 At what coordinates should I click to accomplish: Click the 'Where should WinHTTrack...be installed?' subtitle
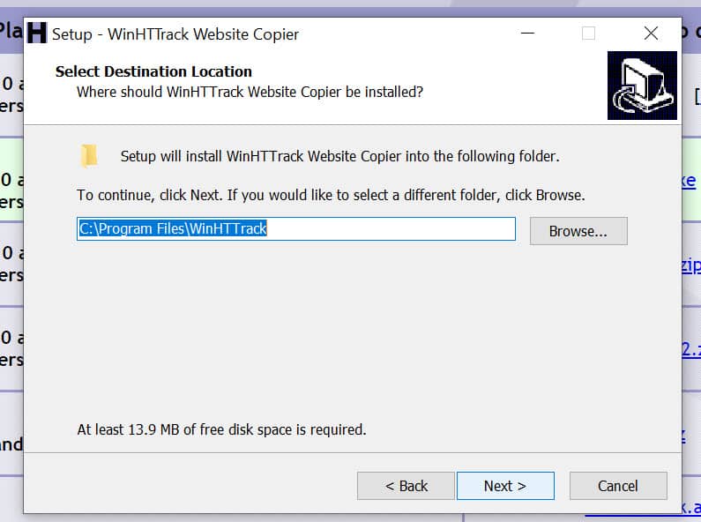click(250, 91)
